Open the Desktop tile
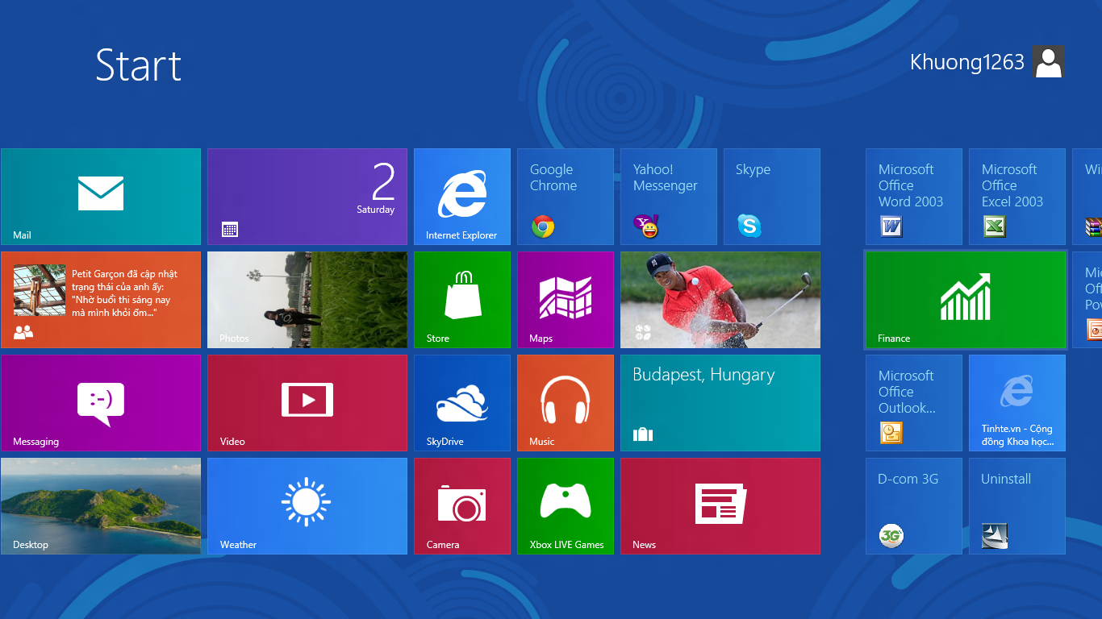1102x619 pixels. coord(101,506)
